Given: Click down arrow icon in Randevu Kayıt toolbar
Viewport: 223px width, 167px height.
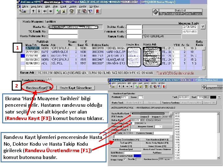Looking at the screenshot, I should [124, 86].
